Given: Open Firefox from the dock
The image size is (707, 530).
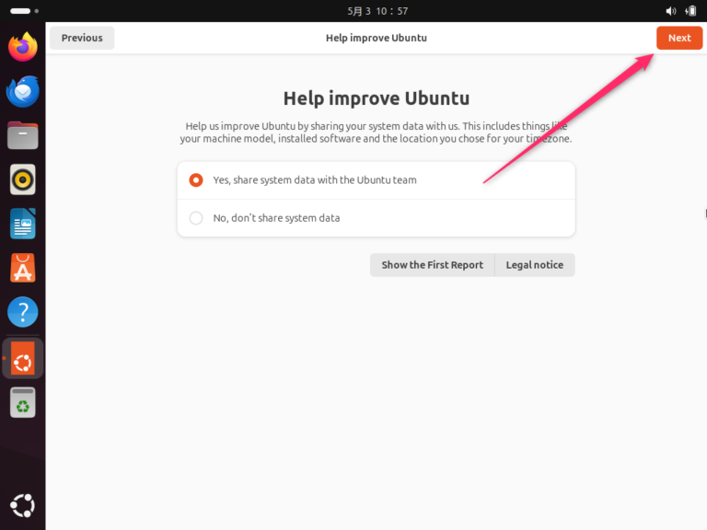Looking at the screenshot, I should [23, 47].
